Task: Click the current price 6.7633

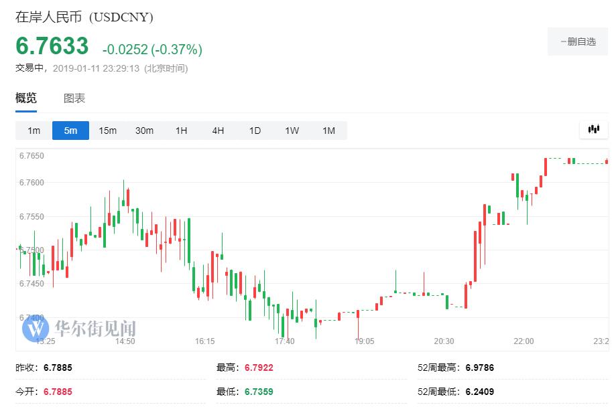Action: pos(52,46)
